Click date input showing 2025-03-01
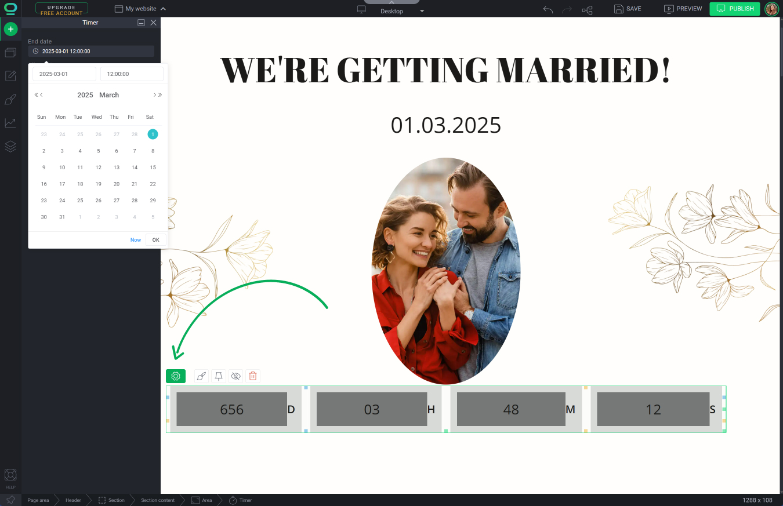The width and height of the screenshot is (783, 506). [x=64, y=74]
